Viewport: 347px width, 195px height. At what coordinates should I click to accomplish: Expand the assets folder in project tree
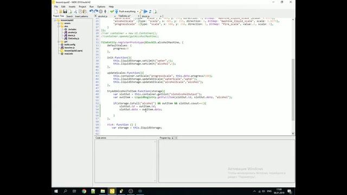59,23
